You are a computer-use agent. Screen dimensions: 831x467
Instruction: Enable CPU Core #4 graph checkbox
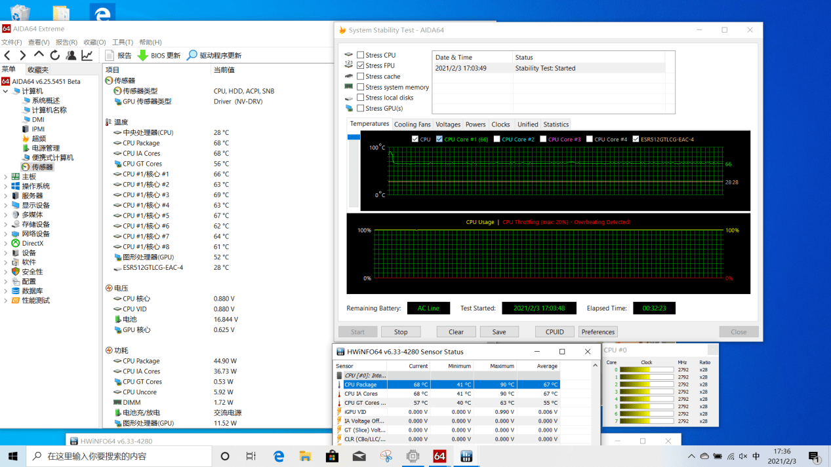[x=590, y=139]
